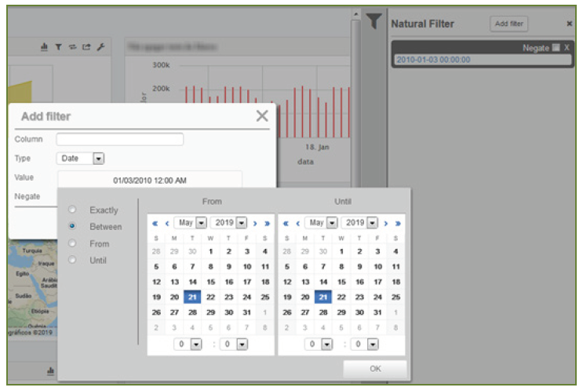The width and height of the screenshot is (583, 391).
Task: Go to previous month in From calendar
Action: click(166, 223)
